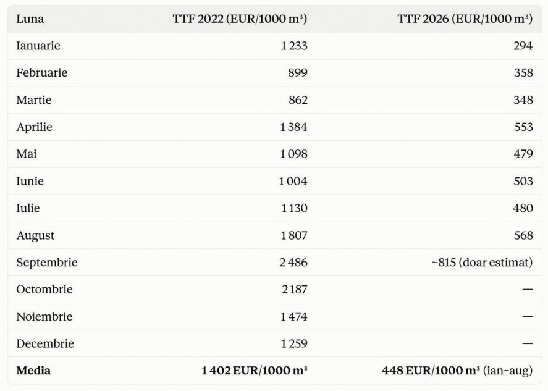Click the Iunie row label
Image resolution: width=548 pixels, height=391 pixels.
coord(30,181)
